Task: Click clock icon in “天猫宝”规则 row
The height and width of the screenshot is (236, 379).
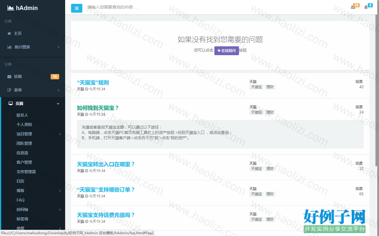Action: (86, 89)
